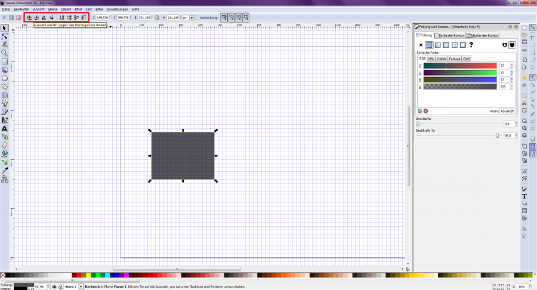Select the Zoom magnifier tool
The width and height of the screenshot is (537, 290).
[x=4, y=53]
